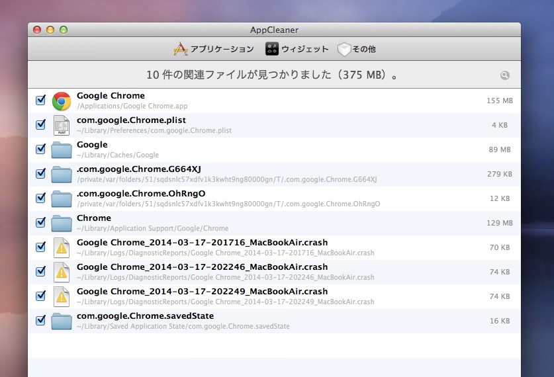
Task: Click the Chrome Application Support folder icon
Action: click(x=62, y=223)
